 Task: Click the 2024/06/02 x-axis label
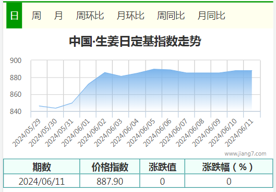(x=92, y=133)
